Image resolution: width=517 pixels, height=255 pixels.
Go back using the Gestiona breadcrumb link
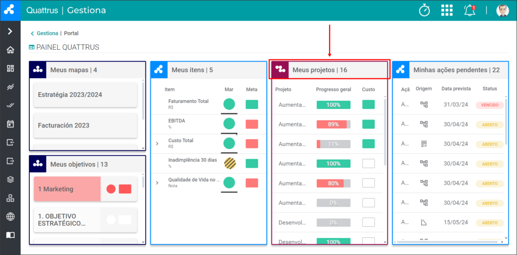pyautogui.click(x=47, y=33)
